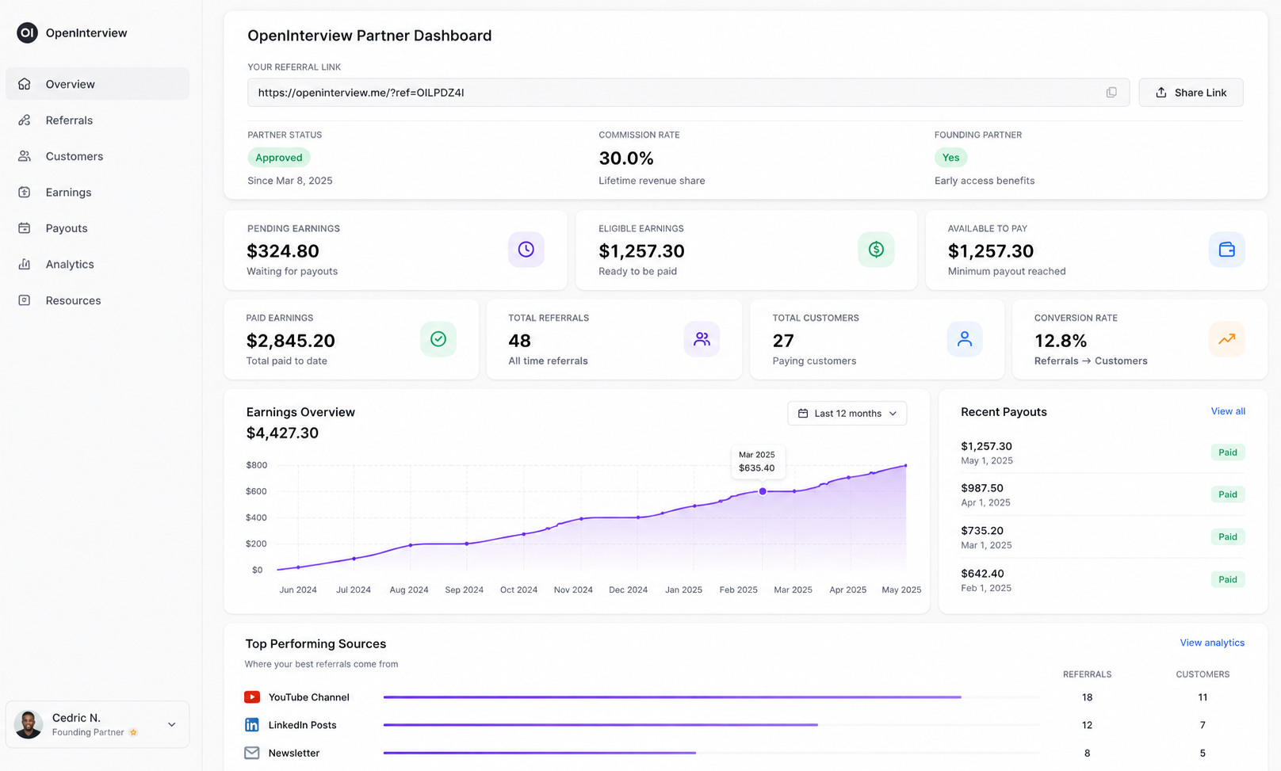Open the Overview menu item

pyautogui.click(x=98, y=84)
